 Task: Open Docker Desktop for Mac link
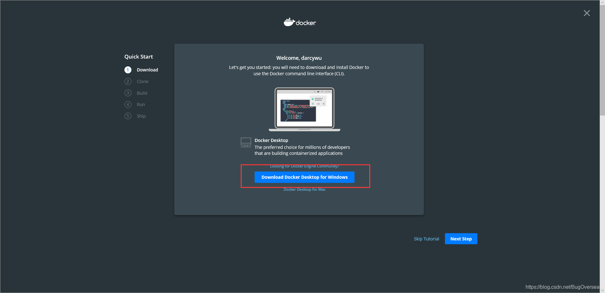pos(304,189)
